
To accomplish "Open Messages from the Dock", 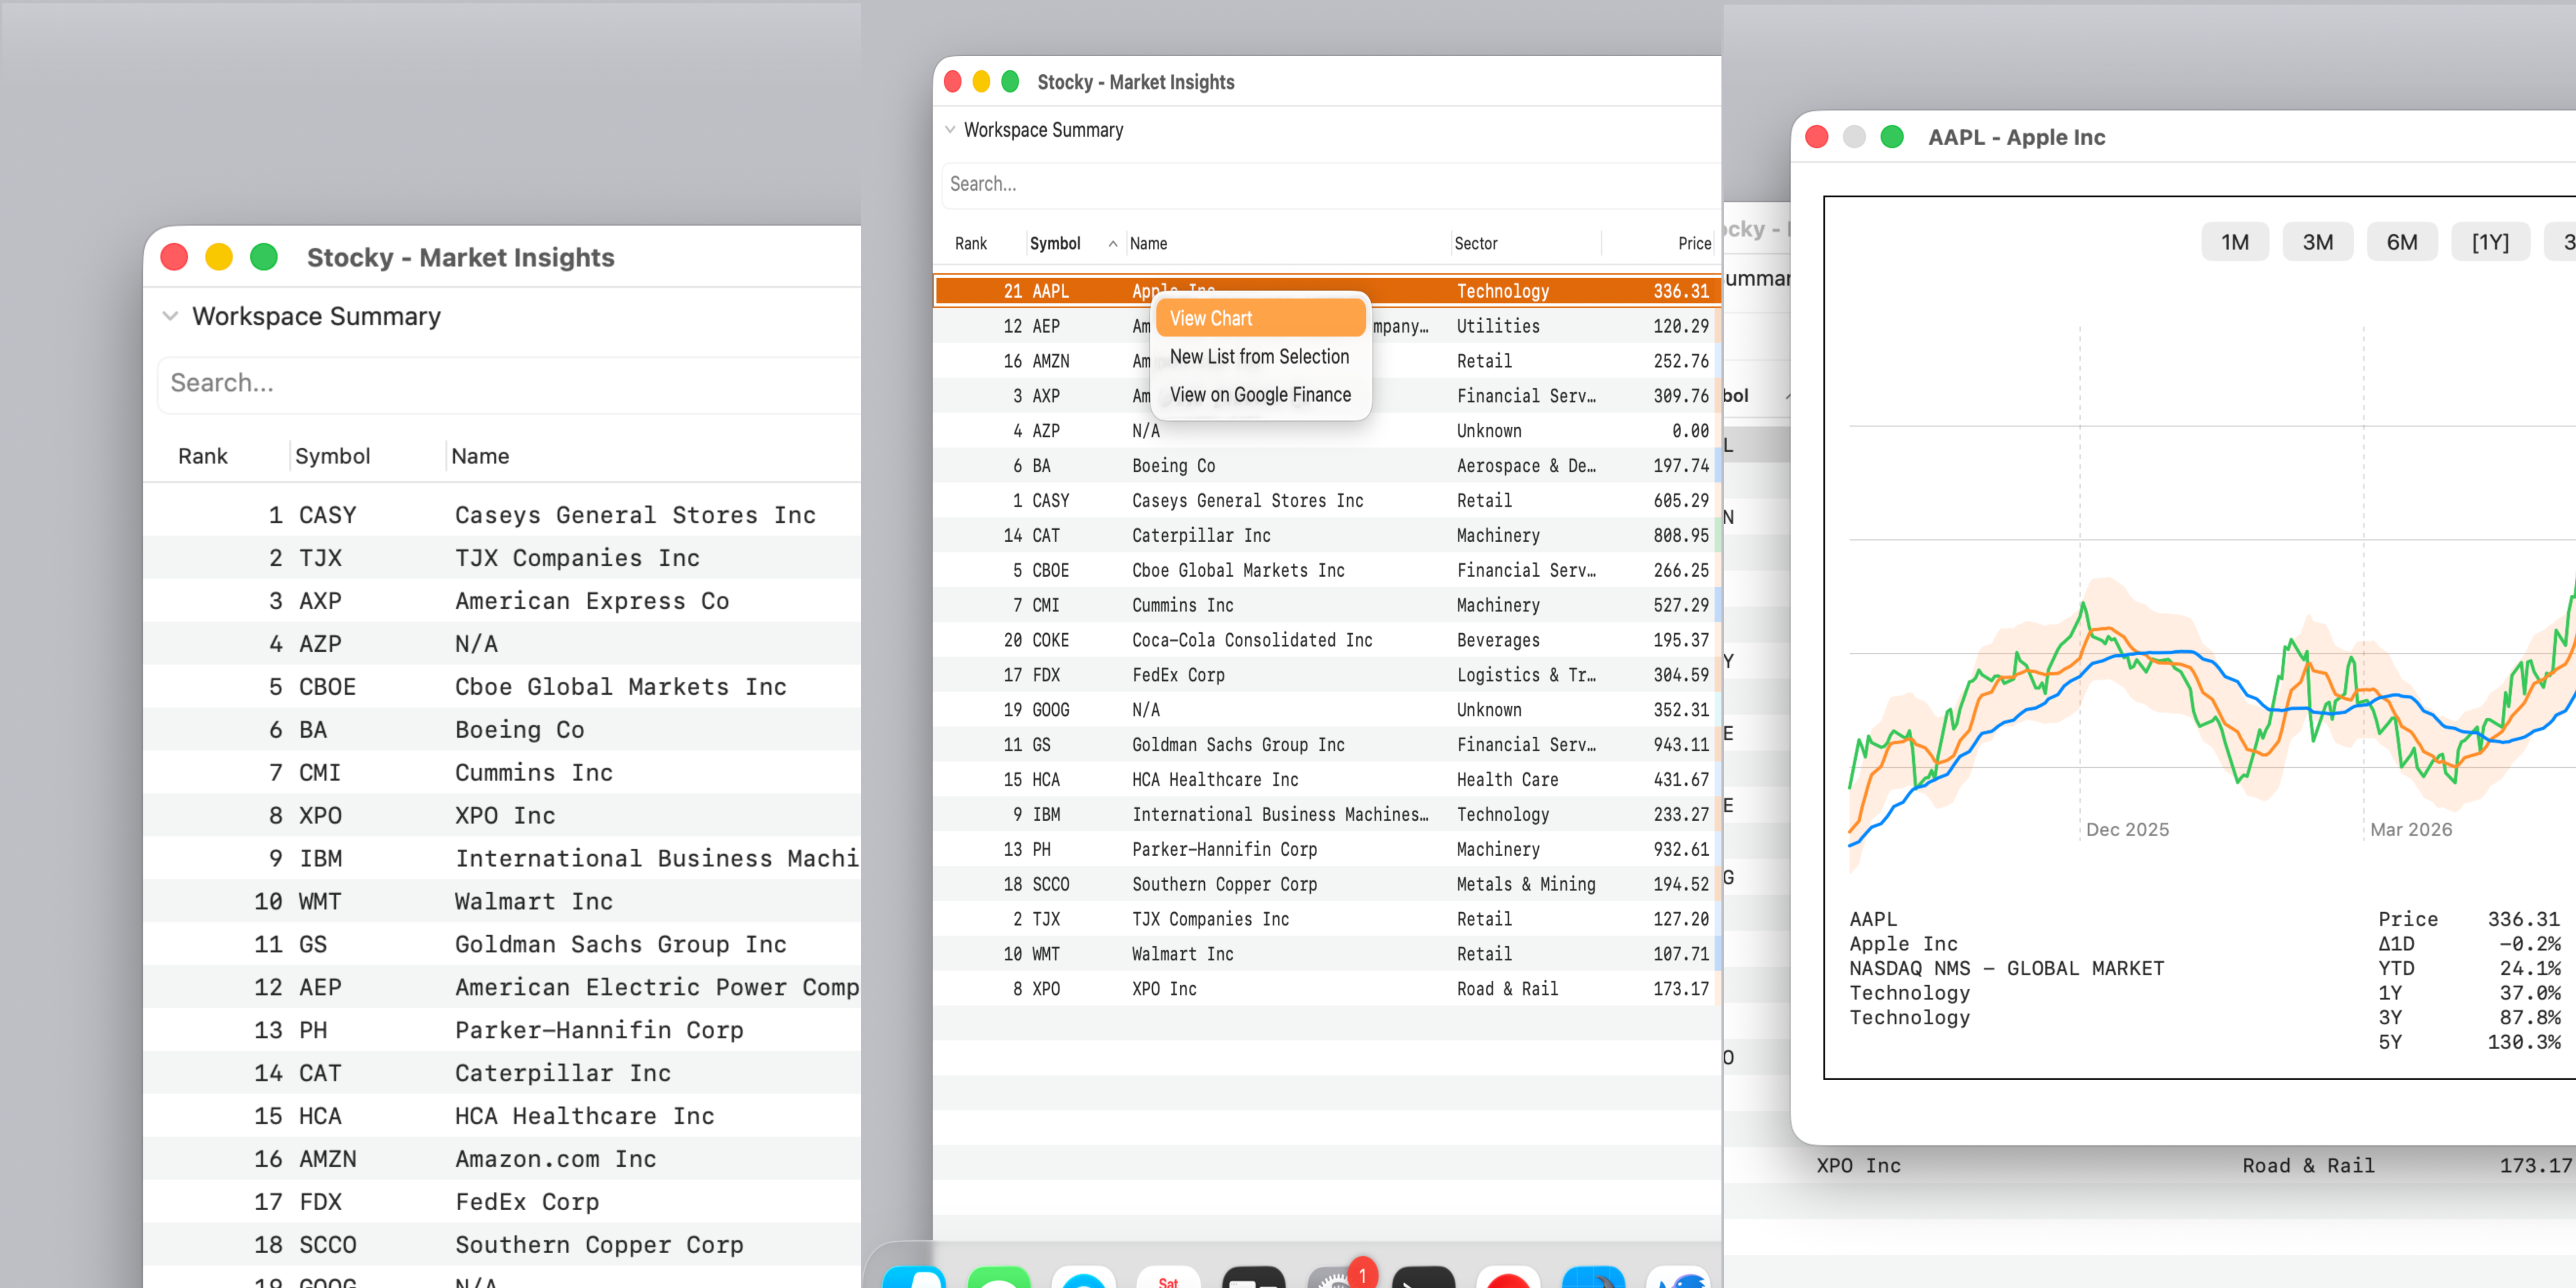I will pyautogui.click(x=998, y=1276).
